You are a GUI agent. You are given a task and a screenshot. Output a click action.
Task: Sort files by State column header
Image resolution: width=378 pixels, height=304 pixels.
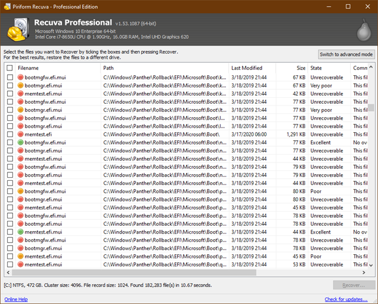coord(327,68)
